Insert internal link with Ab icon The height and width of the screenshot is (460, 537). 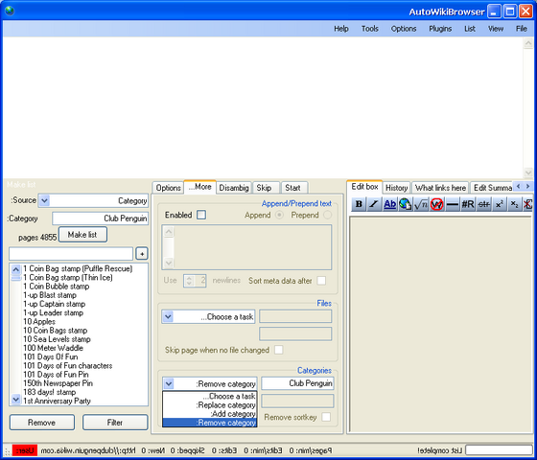click(389, 204)
